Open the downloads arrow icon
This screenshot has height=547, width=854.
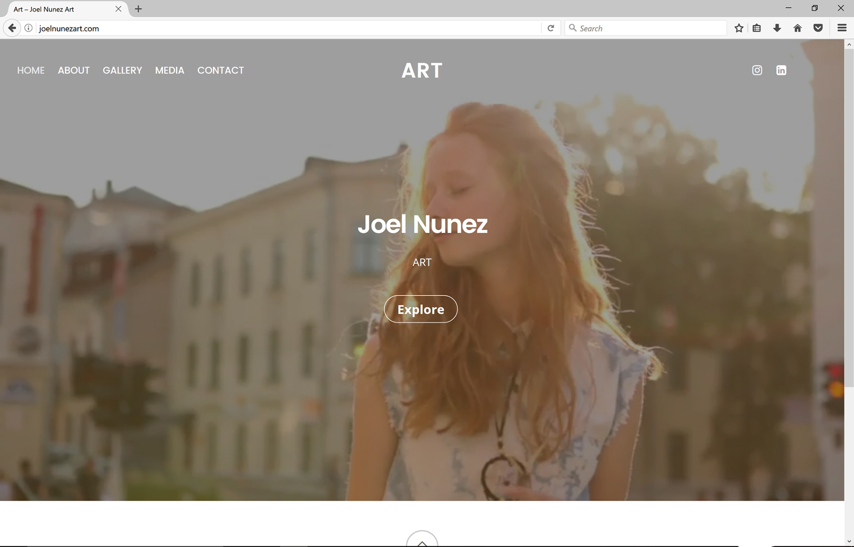pyautogui.click(x=777, y=28)
